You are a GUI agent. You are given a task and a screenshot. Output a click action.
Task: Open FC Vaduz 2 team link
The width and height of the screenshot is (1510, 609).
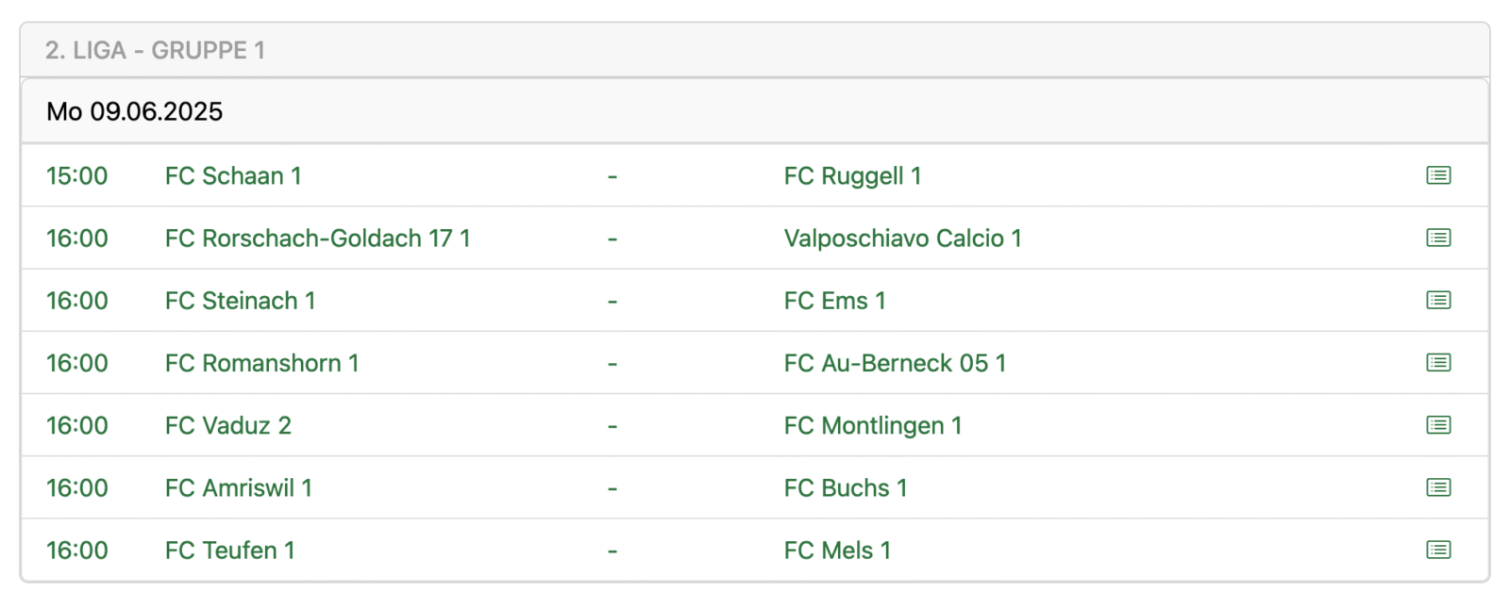tap(228, 426)
